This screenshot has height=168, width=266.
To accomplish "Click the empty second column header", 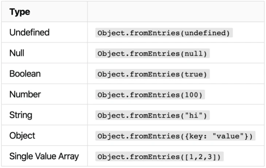I will (176, 12).
